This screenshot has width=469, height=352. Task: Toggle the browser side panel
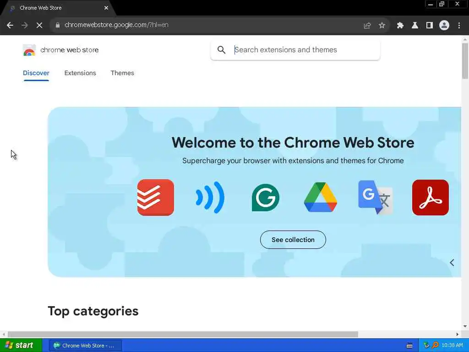(429, 26)
